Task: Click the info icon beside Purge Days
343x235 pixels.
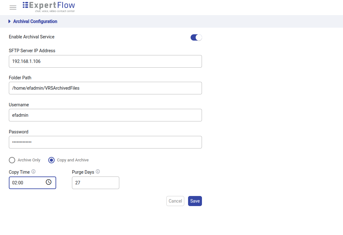Action: 98,172
